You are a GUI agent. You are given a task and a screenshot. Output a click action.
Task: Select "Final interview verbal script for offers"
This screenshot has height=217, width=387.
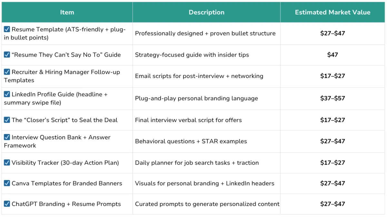tap(188, 120)
